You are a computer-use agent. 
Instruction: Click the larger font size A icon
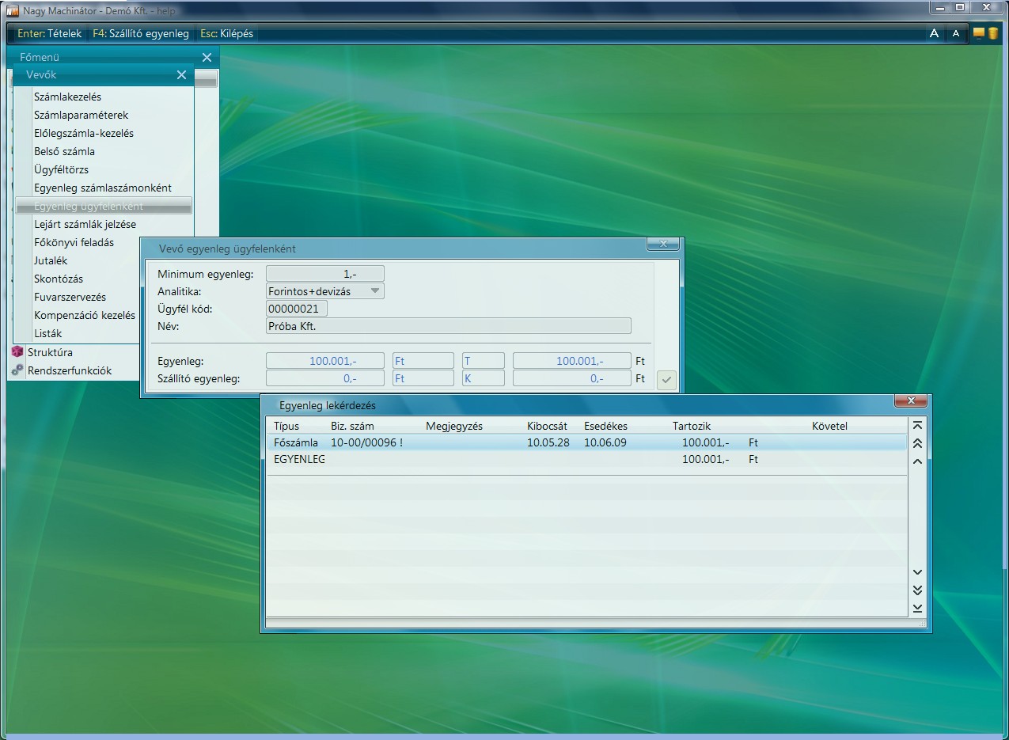click(934, 33)
